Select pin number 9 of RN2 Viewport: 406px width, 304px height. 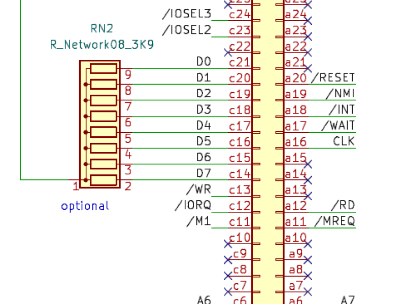[x=128, y=74]
